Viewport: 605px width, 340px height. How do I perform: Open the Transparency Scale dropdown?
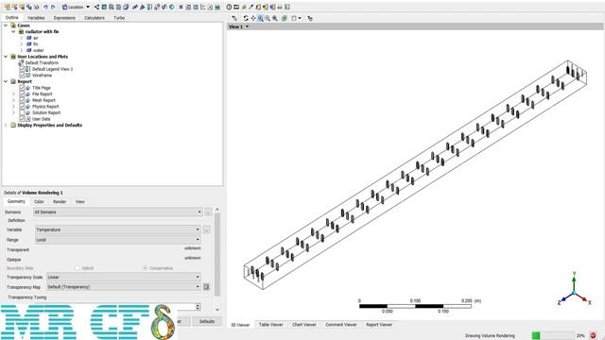[124, 277]
